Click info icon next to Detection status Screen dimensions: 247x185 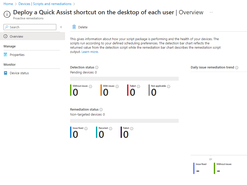(97, 67)
